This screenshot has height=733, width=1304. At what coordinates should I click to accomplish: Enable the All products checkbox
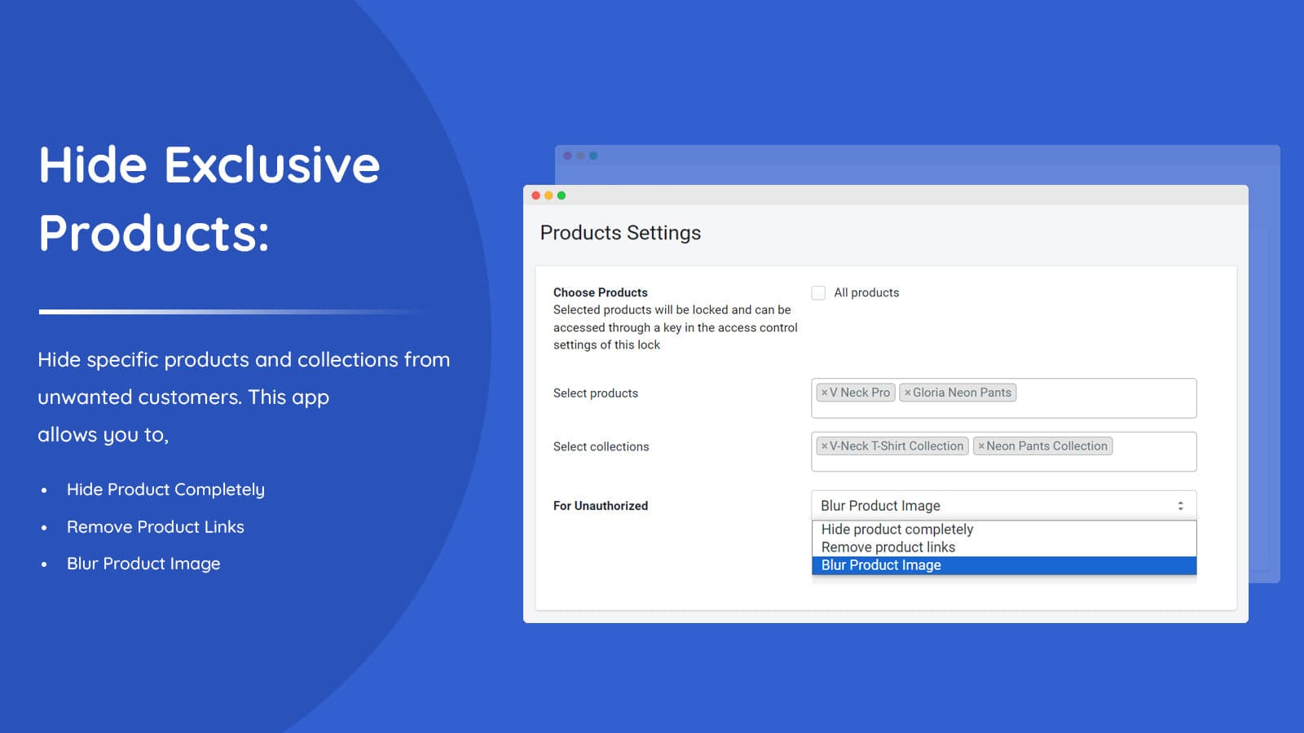pyautogui.click(x=818, y=292)
